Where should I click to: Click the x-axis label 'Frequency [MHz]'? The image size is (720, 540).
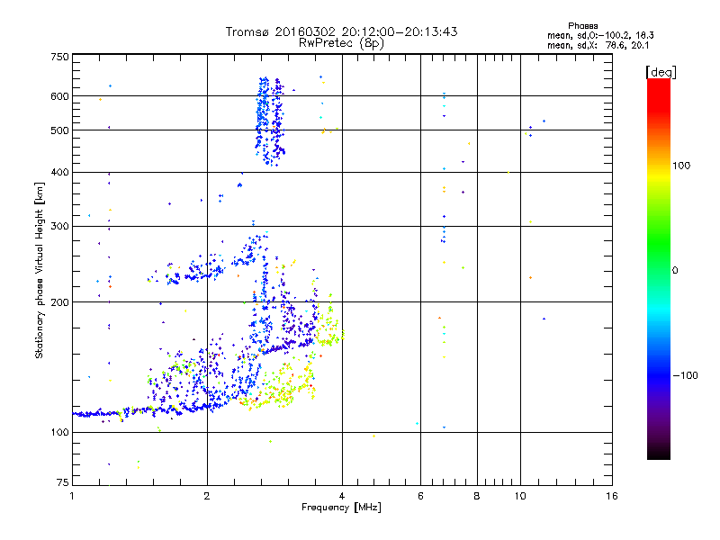[x=341, y=508]
